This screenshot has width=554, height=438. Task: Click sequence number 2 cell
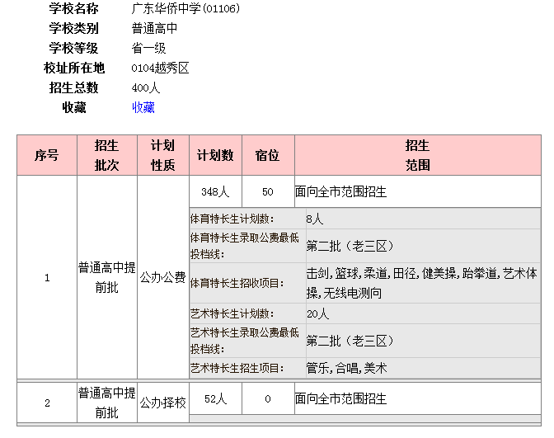(47, 403)
